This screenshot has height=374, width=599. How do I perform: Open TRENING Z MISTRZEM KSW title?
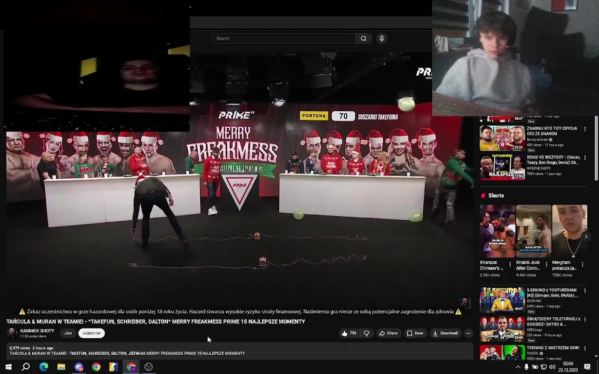(553, 348)
